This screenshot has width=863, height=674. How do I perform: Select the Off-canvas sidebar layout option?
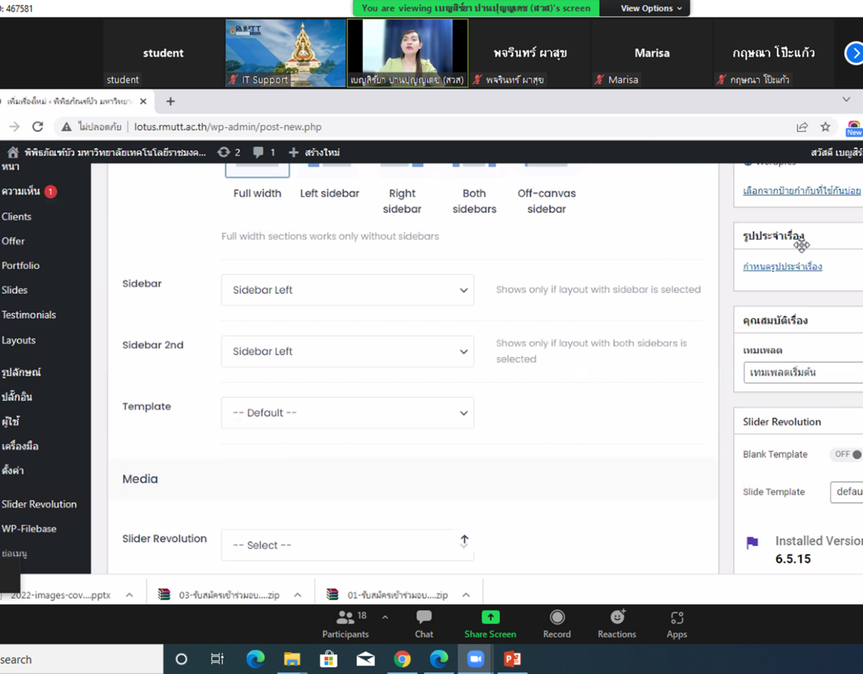point(547,190)
